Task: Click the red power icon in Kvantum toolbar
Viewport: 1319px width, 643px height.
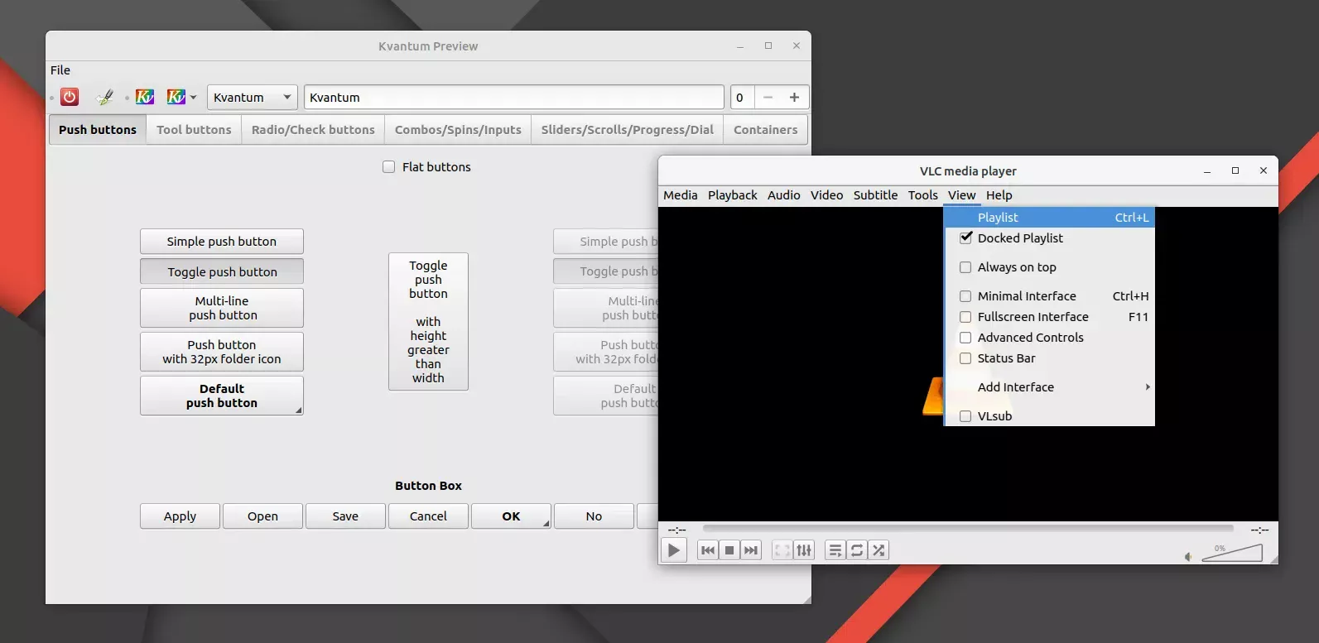Action: pyautogui.click(x=70, y=97)
